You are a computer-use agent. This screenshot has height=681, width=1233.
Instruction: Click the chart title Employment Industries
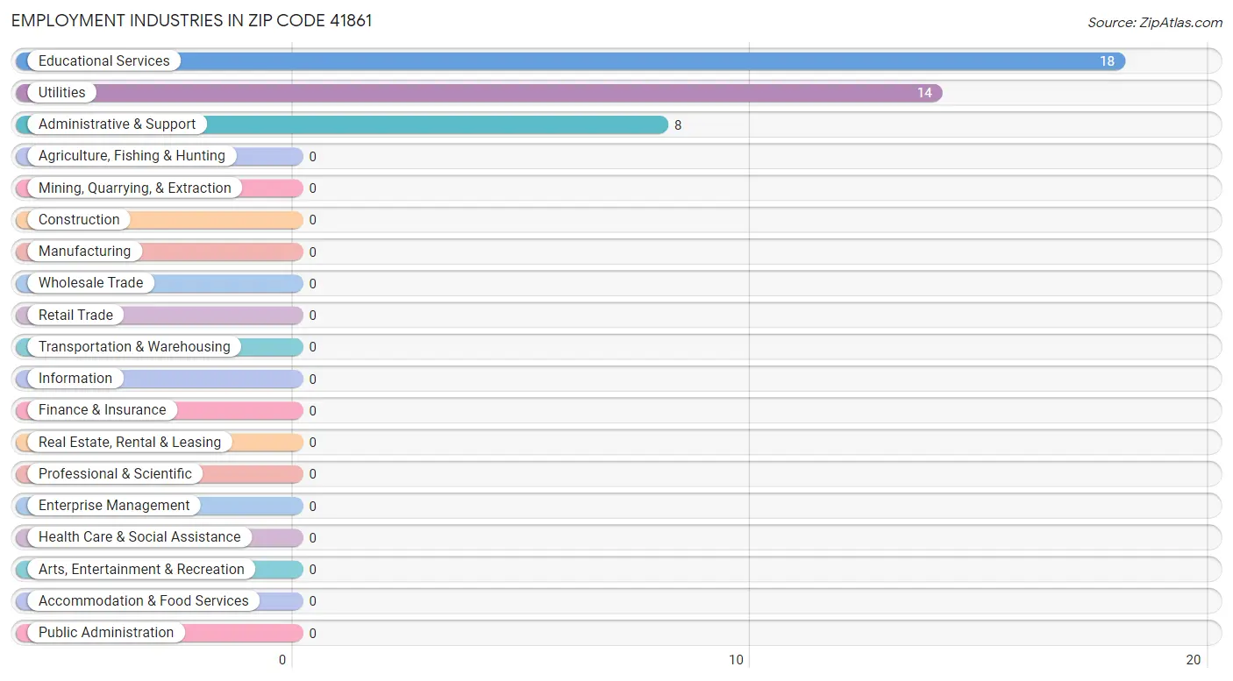point(191,20)
